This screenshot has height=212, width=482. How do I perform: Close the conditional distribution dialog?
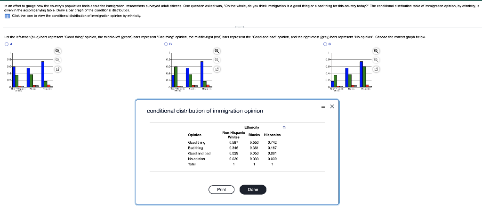(332, 107)
